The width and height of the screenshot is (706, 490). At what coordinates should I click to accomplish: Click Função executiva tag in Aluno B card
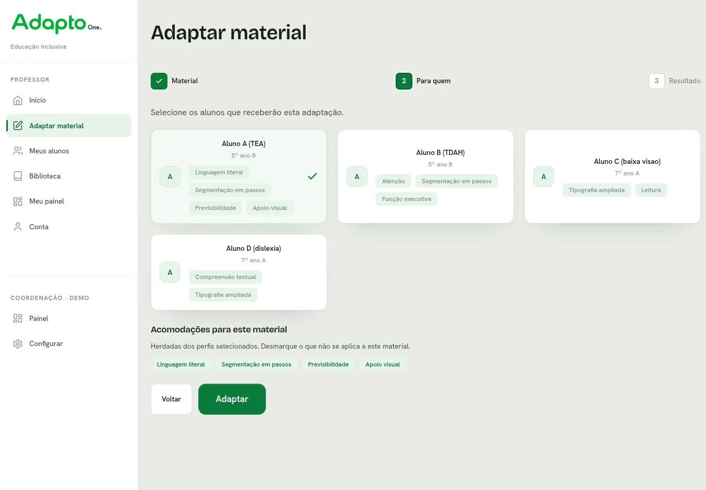(x=407, y=199)
